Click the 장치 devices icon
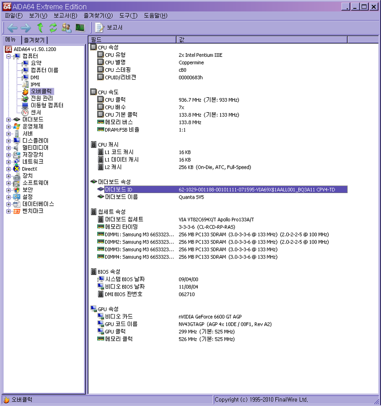The height and width of the screenshot is (406, 381). tap(16, 176)
